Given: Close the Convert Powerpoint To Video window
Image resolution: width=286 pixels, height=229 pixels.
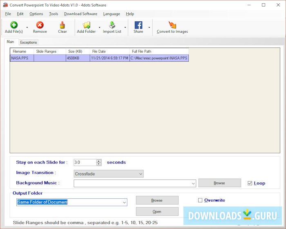Looking at the screenshot, I should click(278, 5).
